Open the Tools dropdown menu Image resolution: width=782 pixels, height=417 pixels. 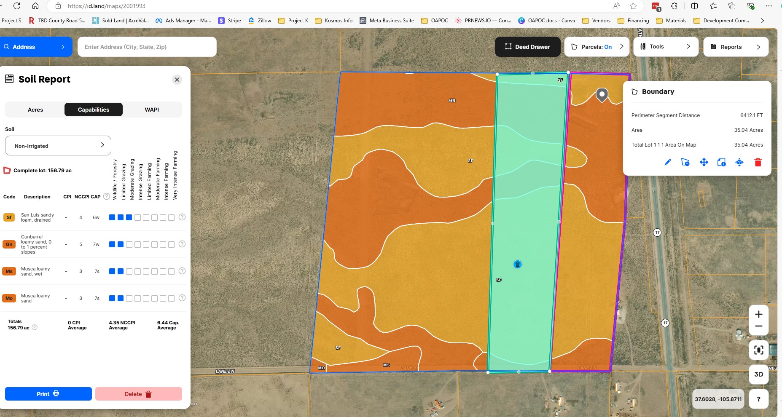coord(665,47)
